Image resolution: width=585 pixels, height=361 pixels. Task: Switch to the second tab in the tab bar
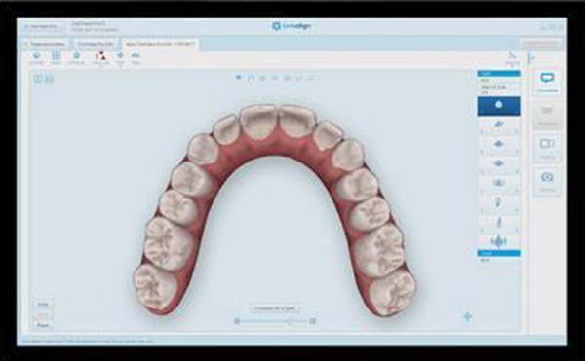96,44
